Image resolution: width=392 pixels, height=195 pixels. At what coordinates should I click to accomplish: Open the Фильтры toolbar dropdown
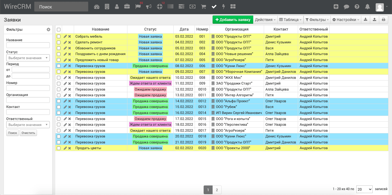(317, 20)
